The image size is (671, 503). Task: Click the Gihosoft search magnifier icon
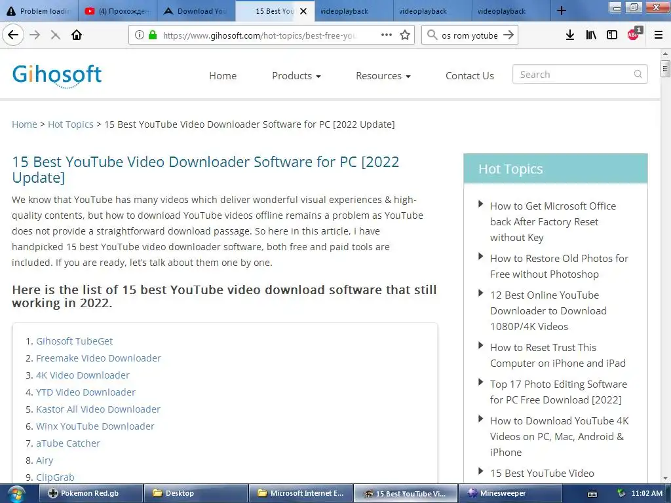coord(638,74)
